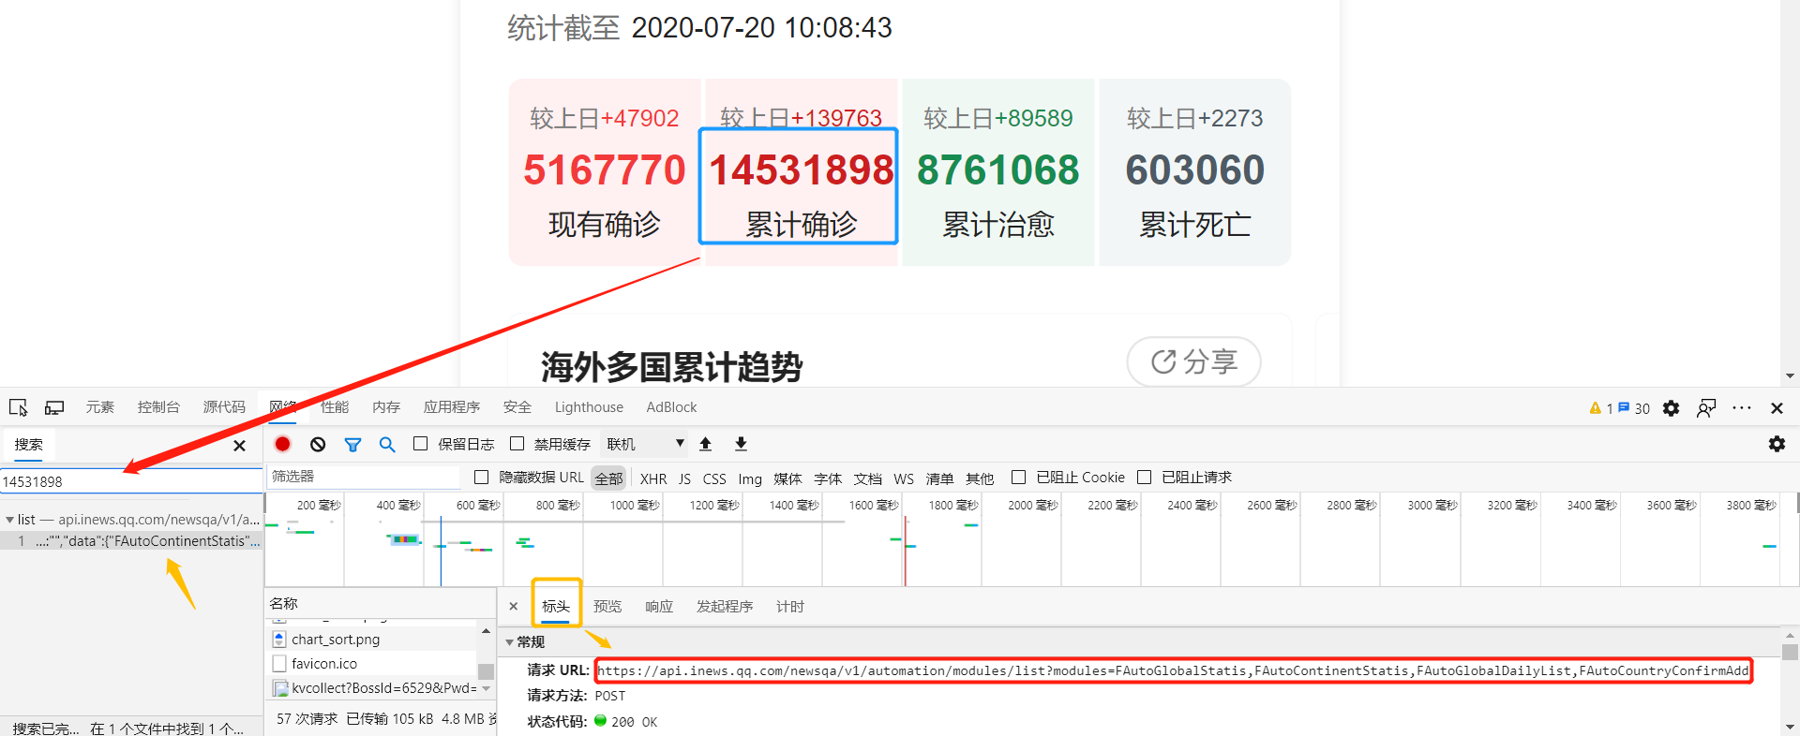The image size is (1800, 736).
Task: Clear the network log with the clear icon
Action: [x=318, y=444]
